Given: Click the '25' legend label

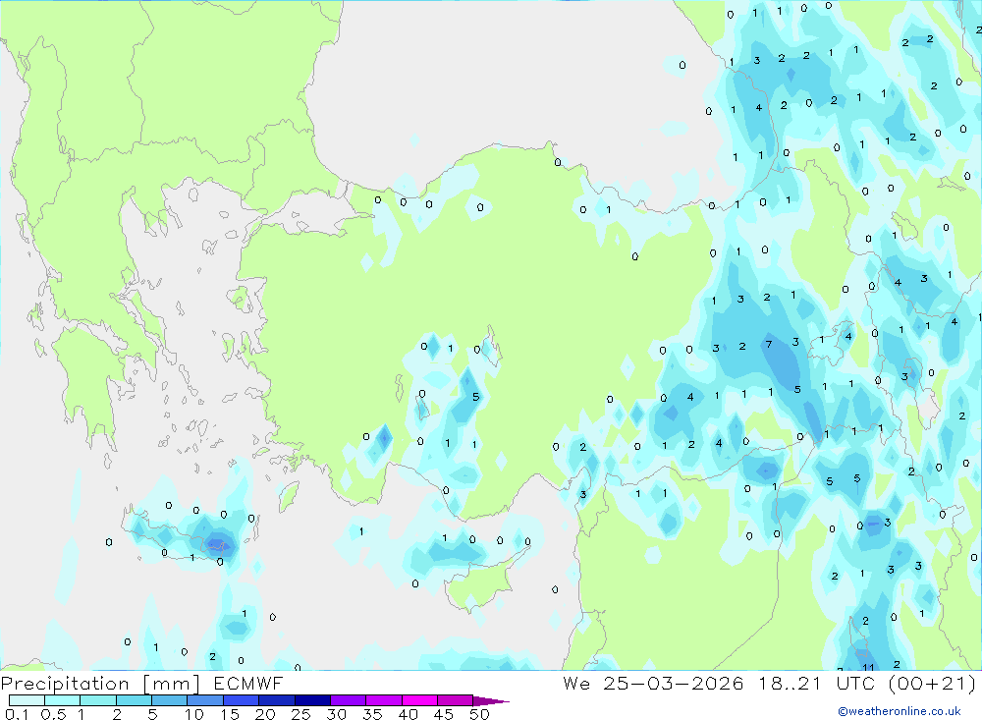Looking at the screenshot, I should 300,714.
